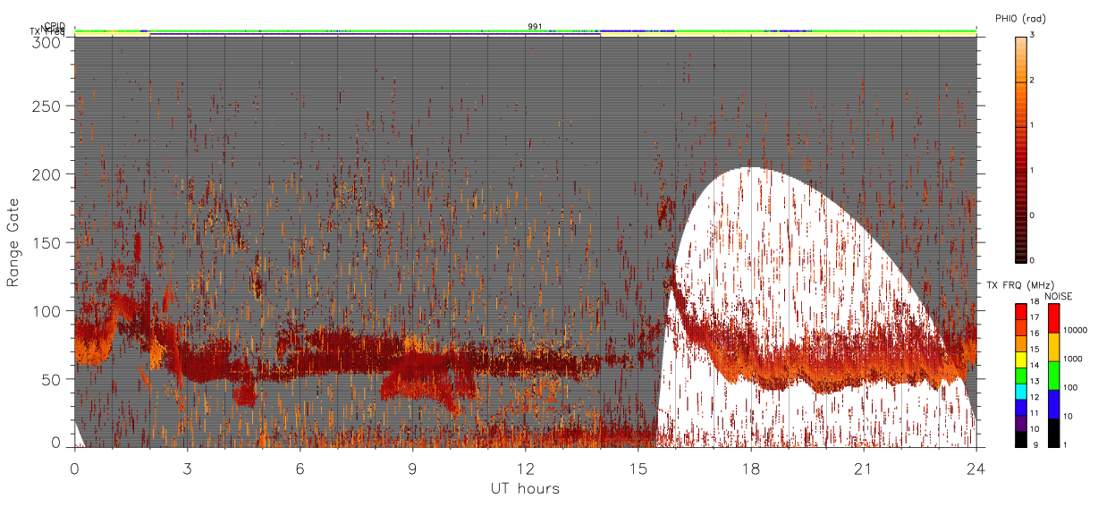1098x507 pixels.
Task: Click the 'PHI0 (rad)' colorbar title
Action: click(x=1020, y=18)
